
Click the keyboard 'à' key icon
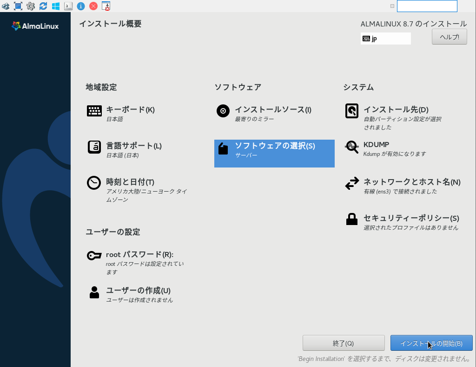pos(68,6)
